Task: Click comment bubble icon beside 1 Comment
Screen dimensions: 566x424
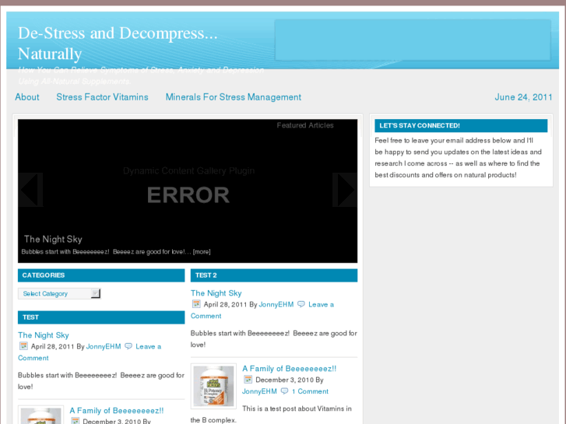Action: click(284, 391)
